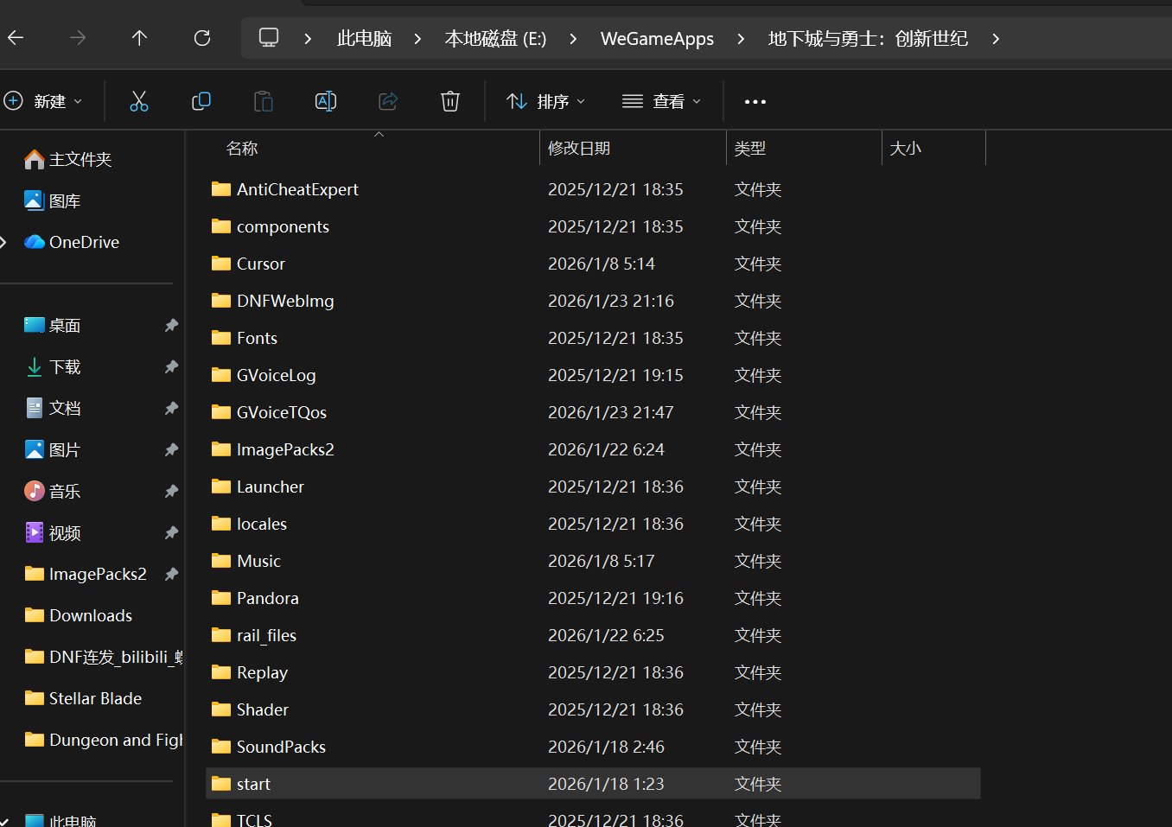Open the 查看 view dropdown
1172x827 pixels.
click(x=661, y=101)
